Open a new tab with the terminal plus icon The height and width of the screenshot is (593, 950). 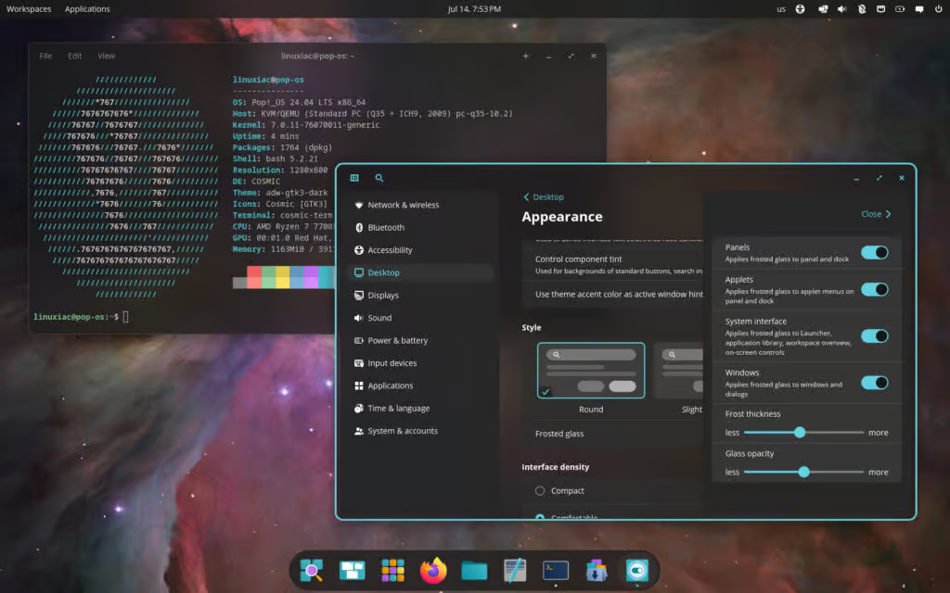[526, 56]
